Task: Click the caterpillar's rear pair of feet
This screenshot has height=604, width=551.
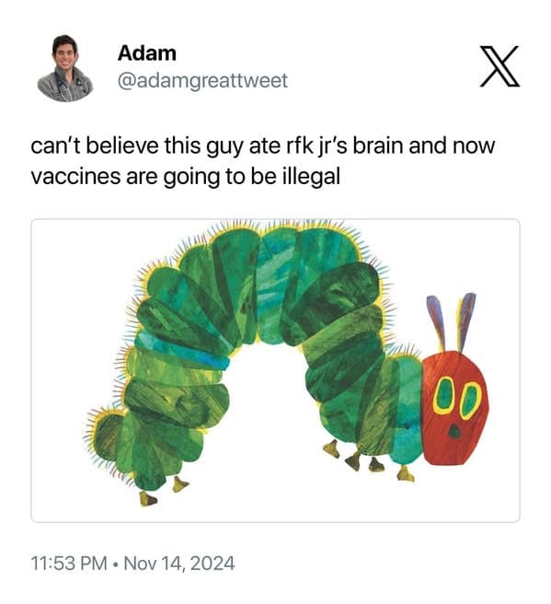Action: click(x=163, y=492)
